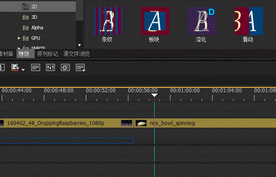This screenshot has height=177, width=276.
Task: Select the 2D effects folder
Action: coord(34,7)
